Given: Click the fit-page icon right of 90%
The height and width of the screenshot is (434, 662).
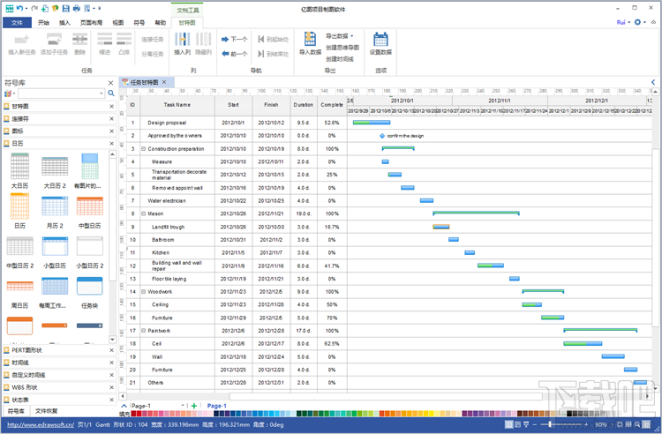Looking at the screenshot, I should click(x=621, y=424).
